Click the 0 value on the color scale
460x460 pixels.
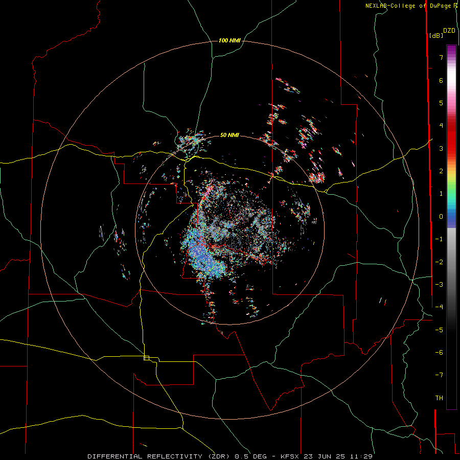[x=441, y=217]
